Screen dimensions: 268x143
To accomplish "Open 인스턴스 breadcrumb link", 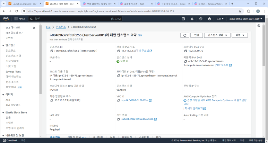I will tap(61, 27).
